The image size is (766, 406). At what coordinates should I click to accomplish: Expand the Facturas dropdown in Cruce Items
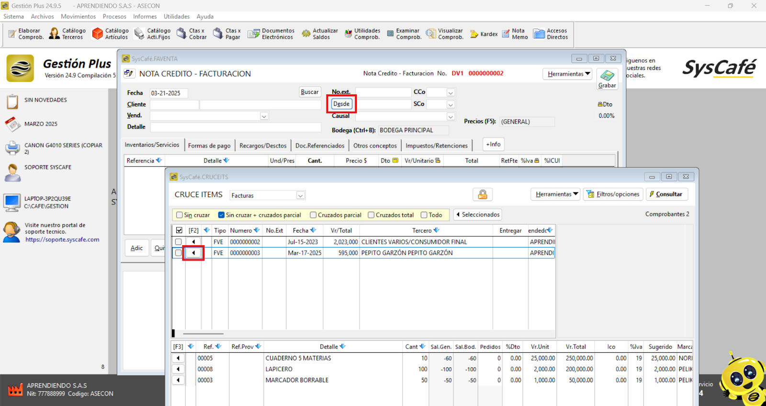click(x=300, y=195)
